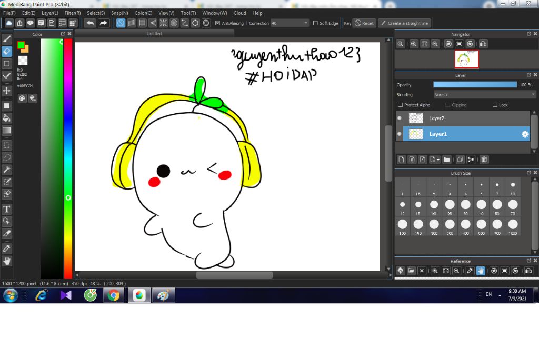Click the cloud icon in toolbar
Image resolution: width=539 pixels, height=348 pixels.
(x=9, y=23)
